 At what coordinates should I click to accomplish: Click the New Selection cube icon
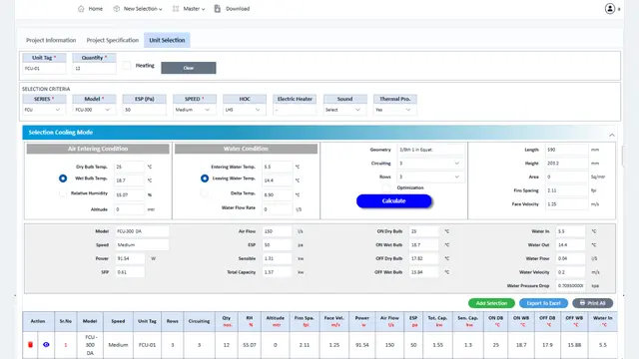(117, 9)
